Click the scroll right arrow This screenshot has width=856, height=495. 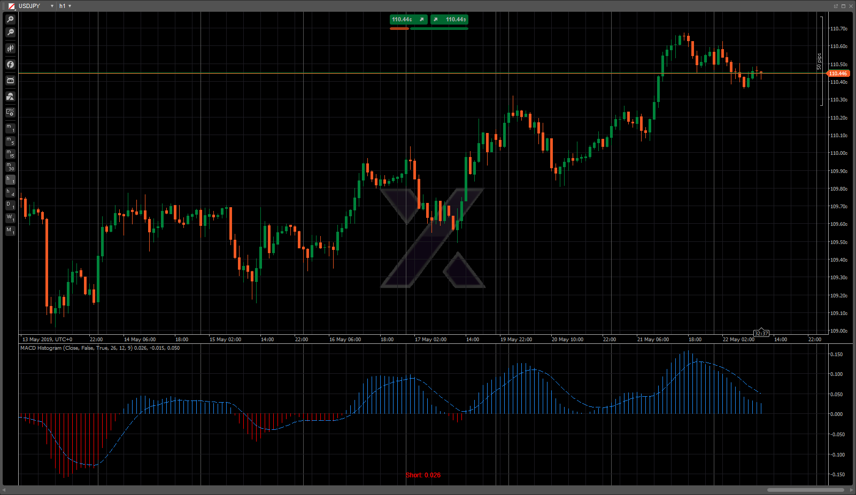(851, 490)
